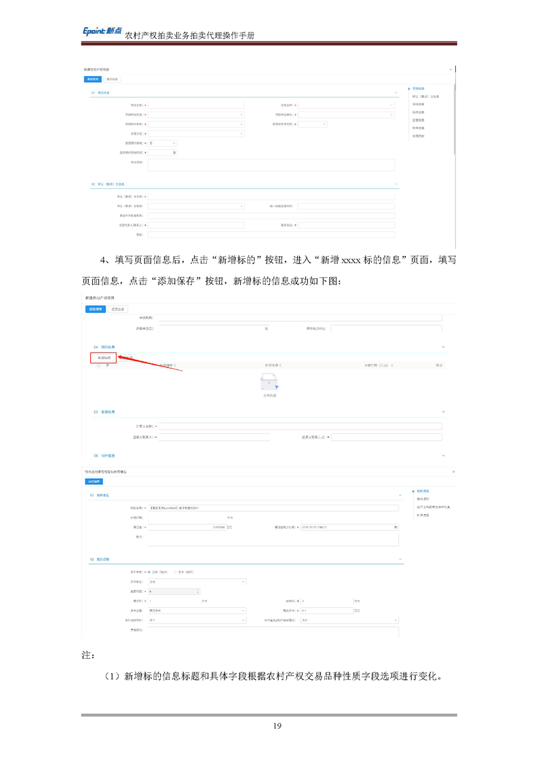
Task: Click the calendar icon in 延时竞价开始时间 field
Action: pyautogui.click(x=174, y=153)
